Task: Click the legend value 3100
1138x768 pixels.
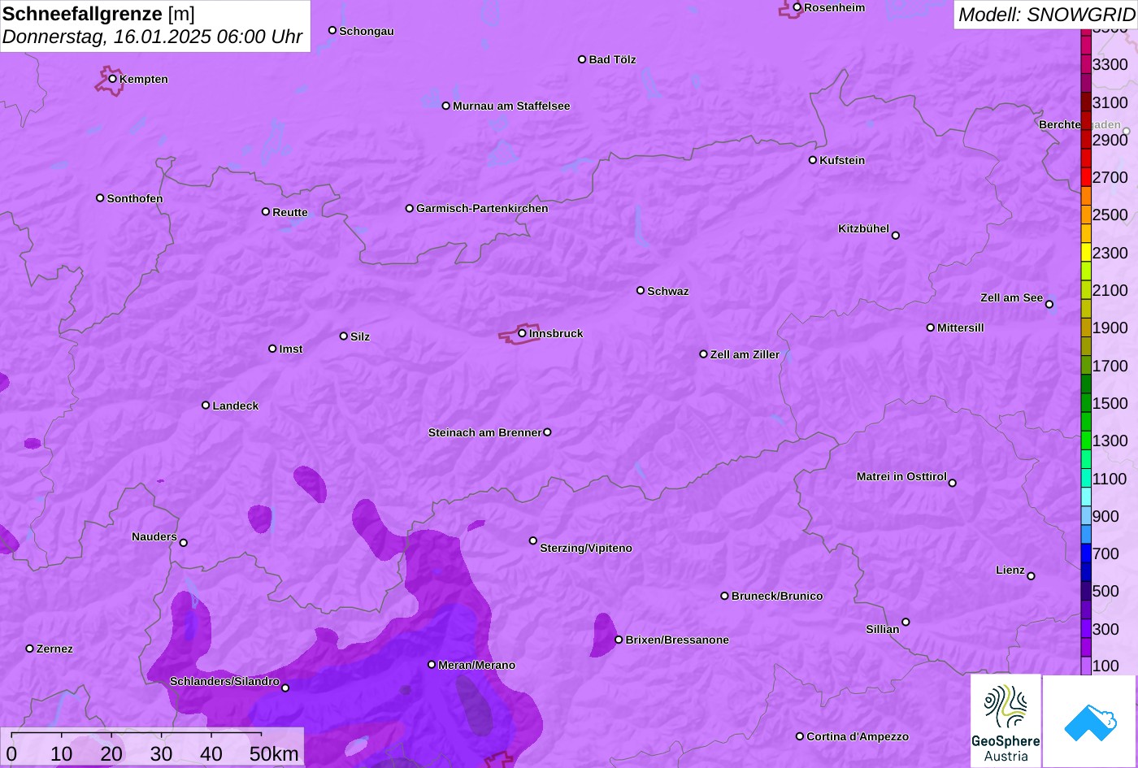Action: (1110, 102)
